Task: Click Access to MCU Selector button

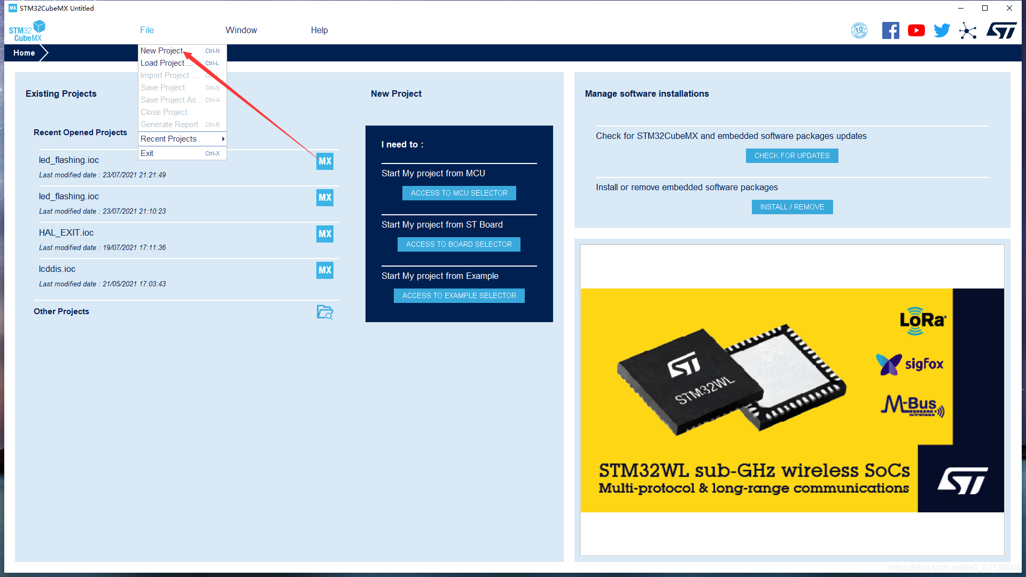Action: pyautogui.click(x=459, y=193)
